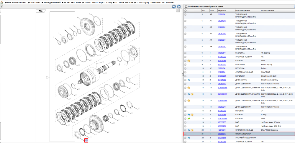Select the '1st Drum Assy, 8.5C Only' text
The width and height of the screenshot is (295, 143).
[x=271, y=126]
